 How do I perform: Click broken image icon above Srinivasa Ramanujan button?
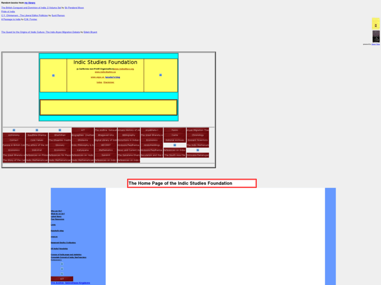point(198,150)
